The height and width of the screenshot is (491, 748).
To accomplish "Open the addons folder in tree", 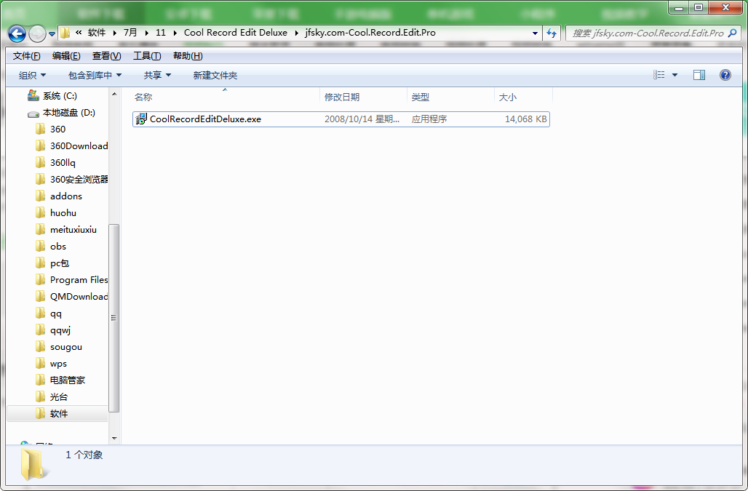I will (x=65, y=196).
